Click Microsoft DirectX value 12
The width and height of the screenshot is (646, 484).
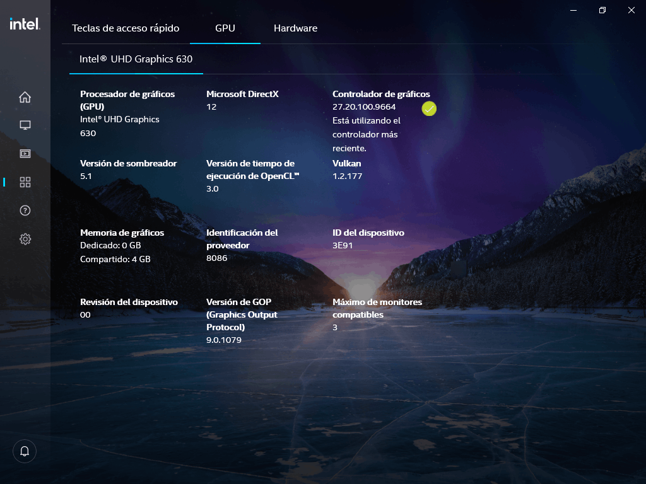tap(211, 107)
